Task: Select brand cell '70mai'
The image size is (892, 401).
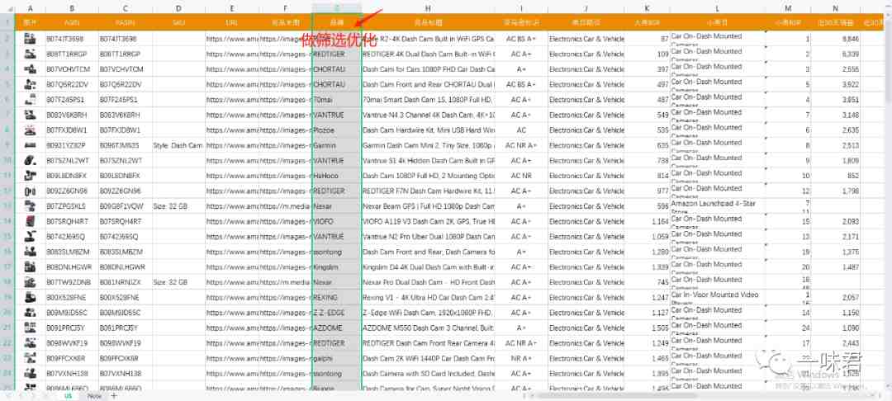Action: pyautogui.click(x=337, y=100)
